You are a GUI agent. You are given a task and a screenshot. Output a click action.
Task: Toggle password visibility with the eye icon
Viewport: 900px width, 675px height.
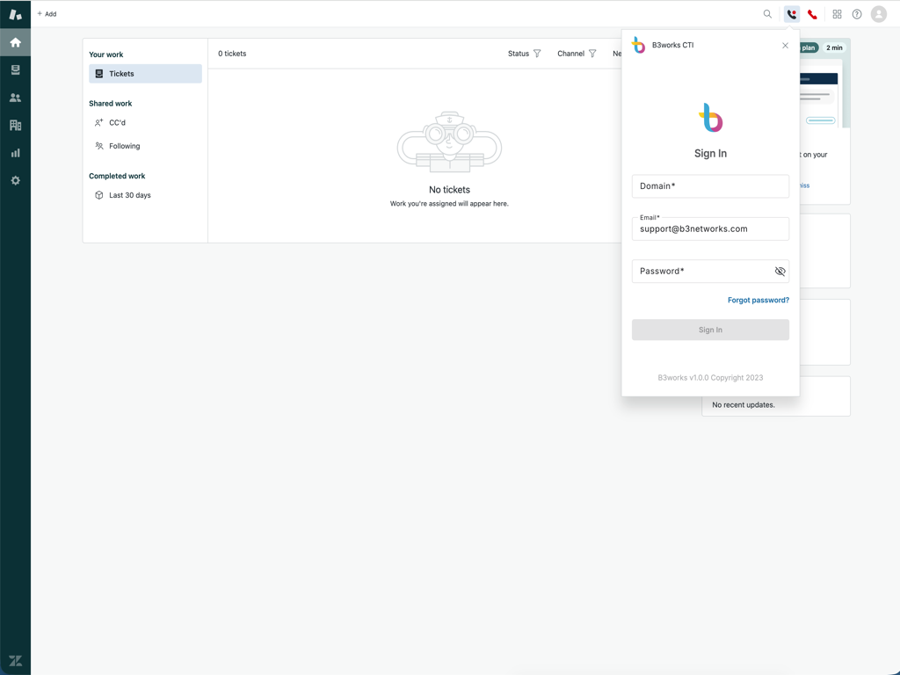(780, 271)
